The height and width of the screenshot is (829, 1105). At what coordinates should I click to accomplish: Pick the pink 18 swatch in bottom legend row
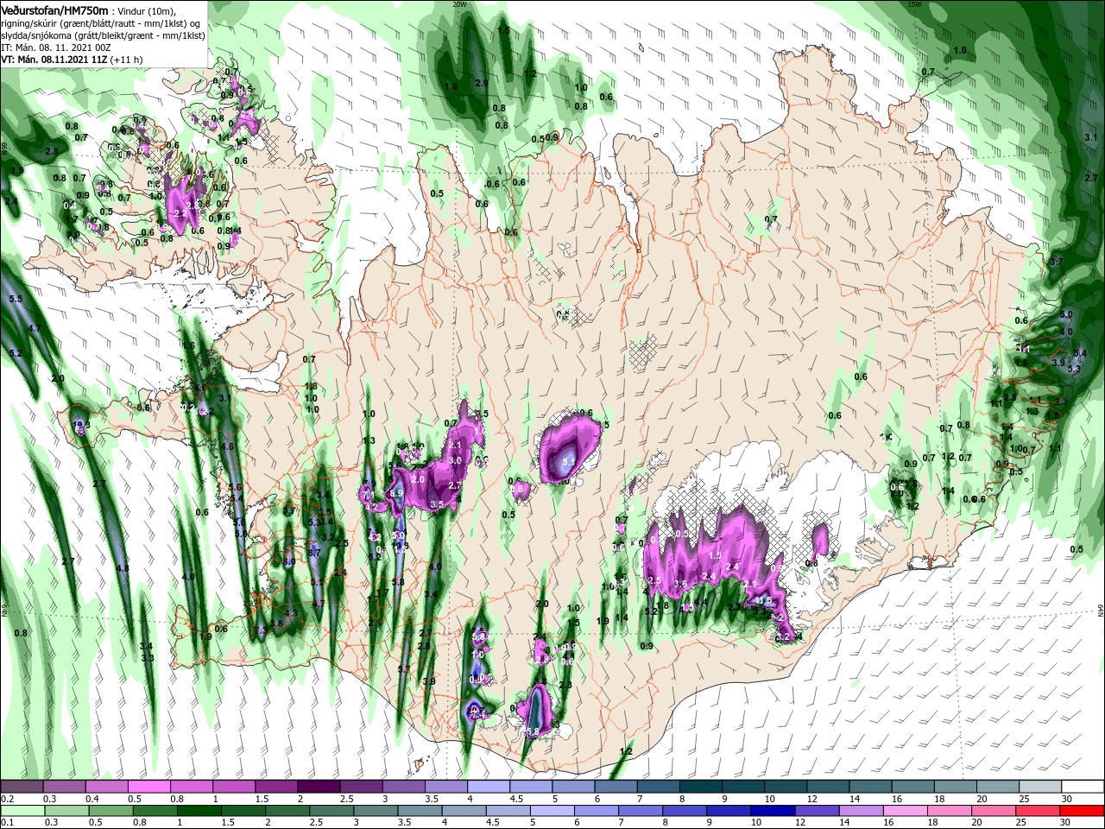[949, 811]
